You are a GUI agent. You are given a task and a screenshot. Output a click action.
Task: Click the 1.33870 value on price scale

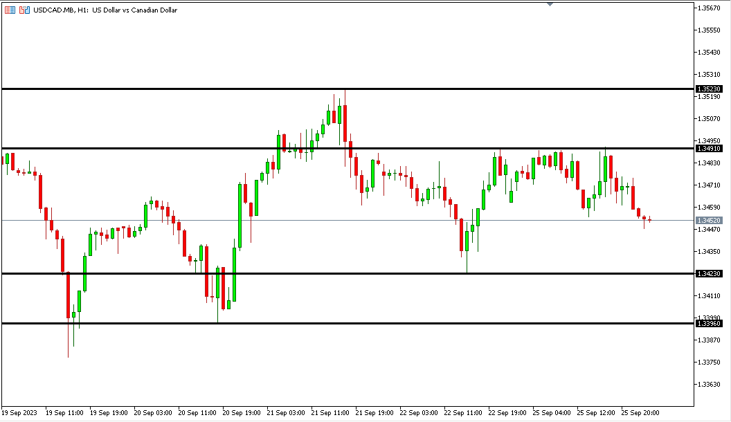709,340
